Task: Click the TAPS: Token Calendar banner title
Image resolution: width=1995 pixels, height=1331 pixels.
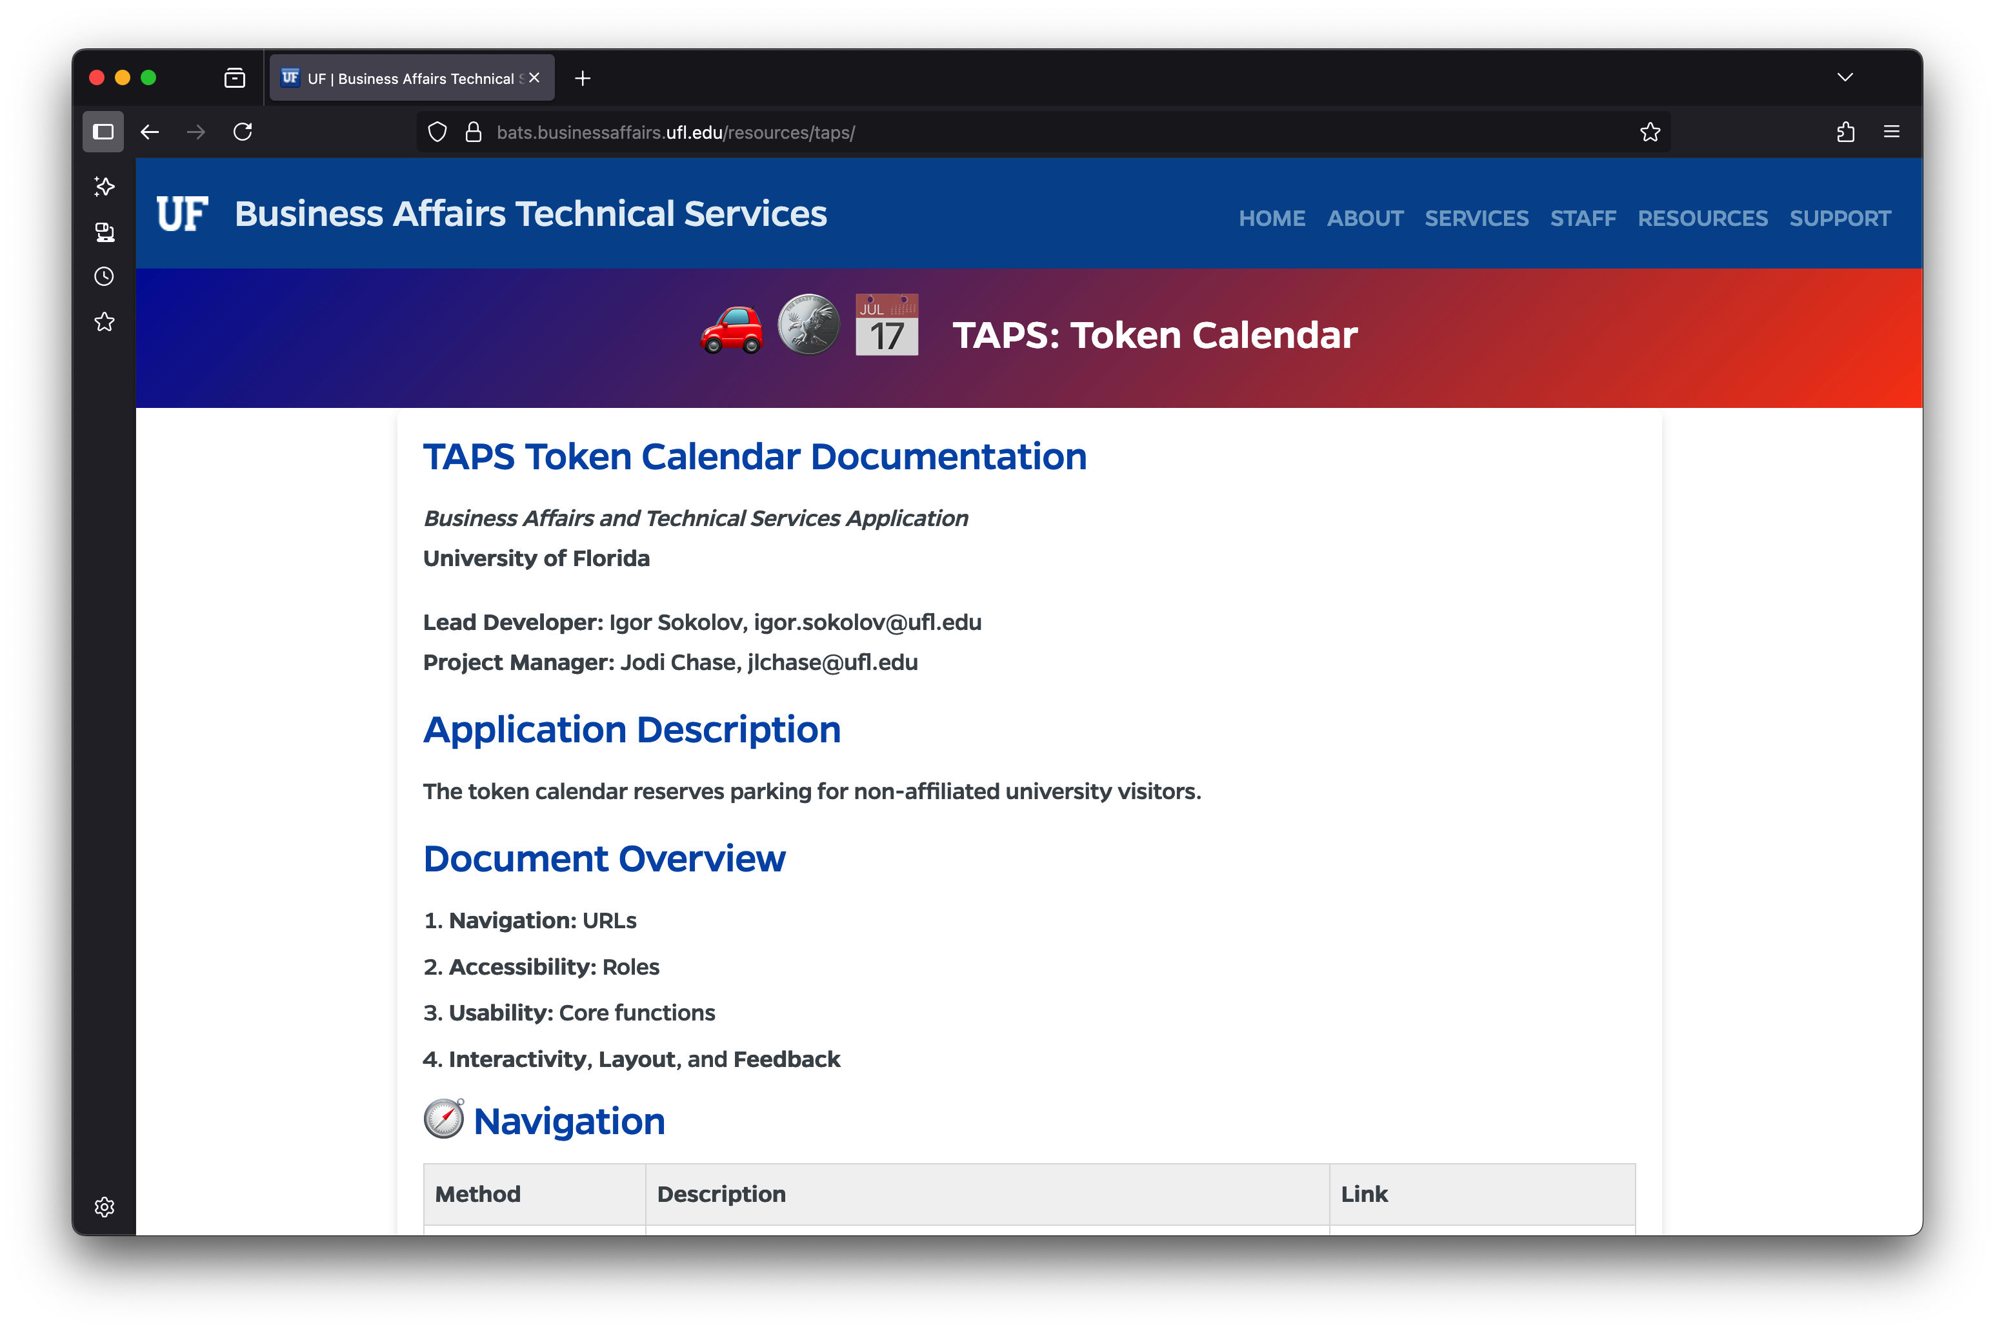Action: point(1154,334)
